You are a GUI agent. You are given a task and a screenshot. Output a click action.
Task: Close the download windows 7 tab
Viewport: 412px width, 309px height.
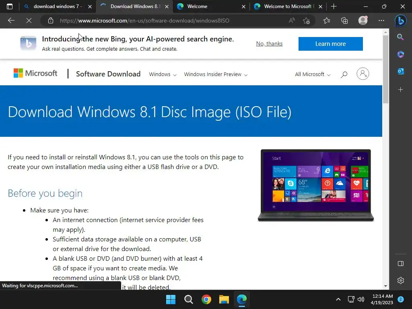pos(90,6)
